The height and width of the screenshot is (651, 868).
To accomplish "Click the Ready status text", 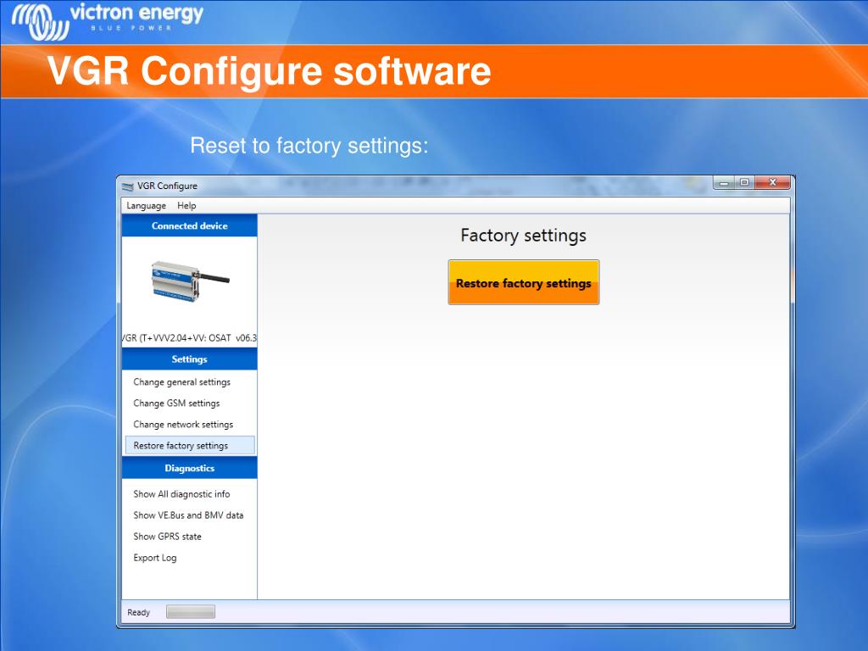I will [138, 612].
